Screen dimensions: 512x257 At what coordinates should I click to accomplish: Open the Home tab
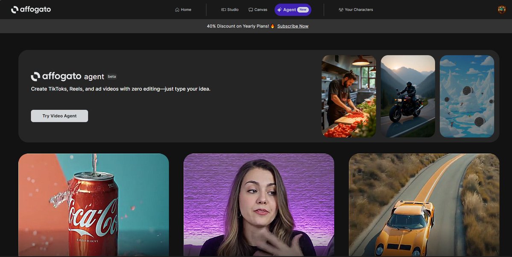183,9
